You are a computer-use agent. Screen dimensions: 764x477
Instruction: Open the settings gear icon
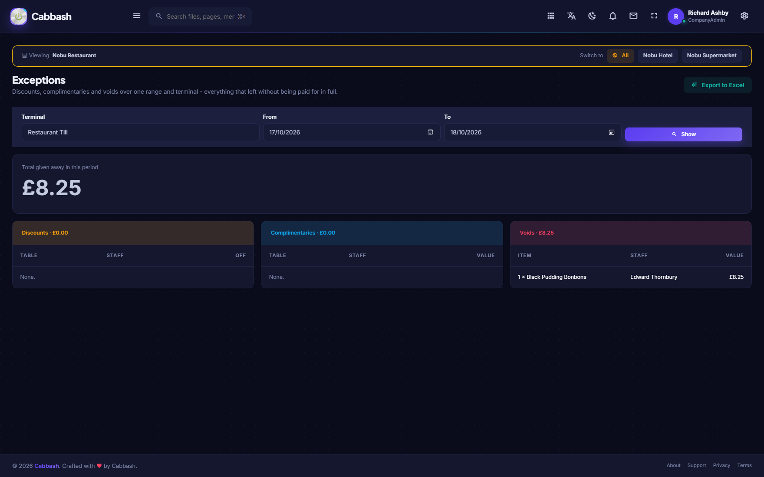744,16
